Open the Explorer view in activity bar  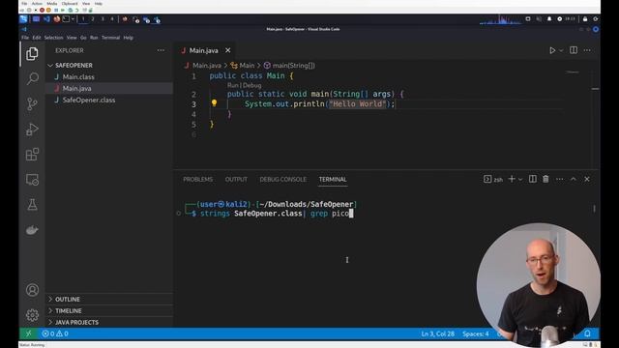pos(32,53)
